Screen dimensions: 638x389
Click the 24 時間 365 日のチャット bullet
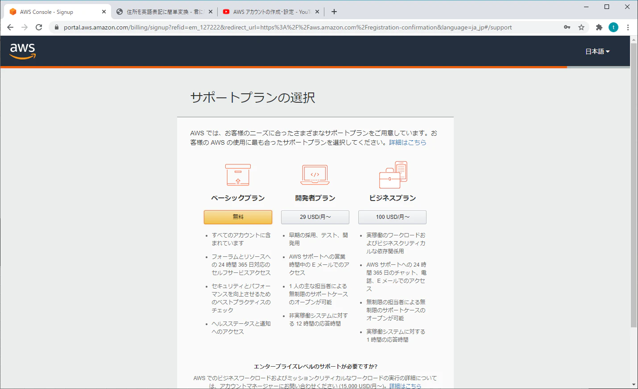click(x=396, y=276)
